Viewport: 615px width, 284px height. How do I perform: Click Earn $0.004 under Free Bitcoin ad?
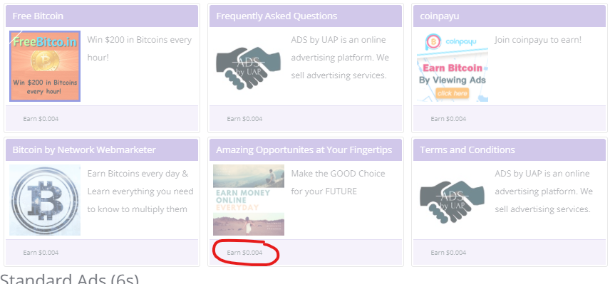pyautogui.click(x=41, y=119)
